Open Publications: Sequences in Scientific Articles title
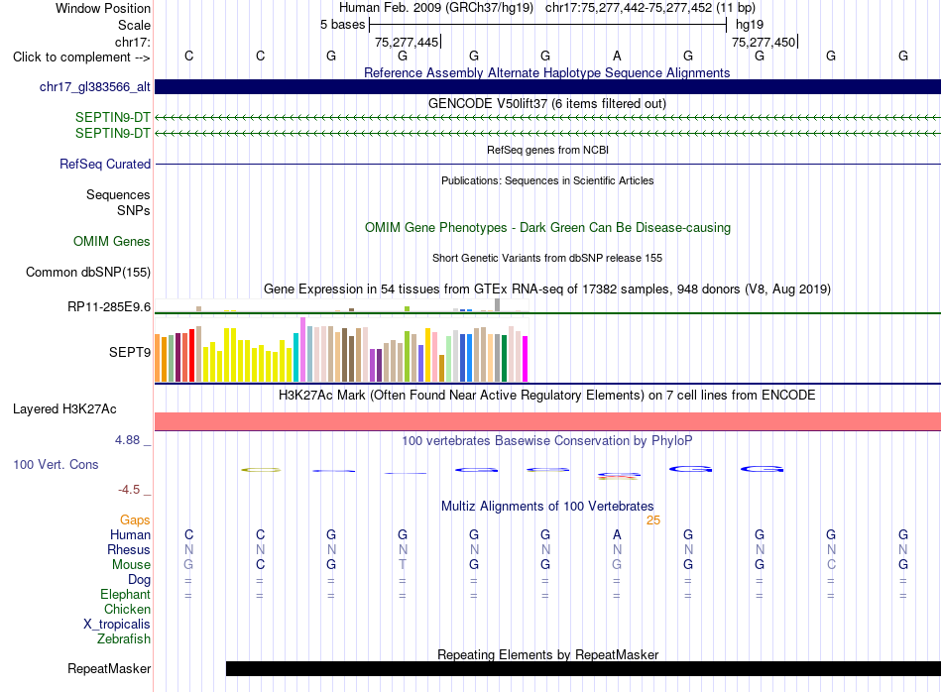Image resolution: width=942 pixels, height=692 pixels. (547, 180)
